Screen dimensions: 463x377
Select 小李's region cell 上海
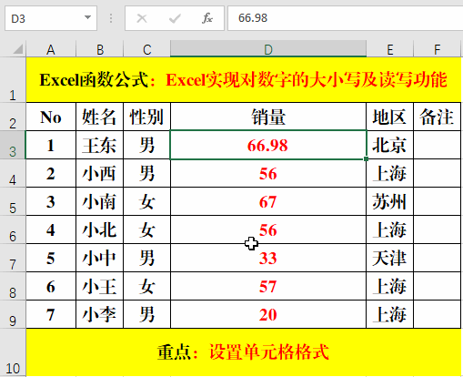coord(390,314)
